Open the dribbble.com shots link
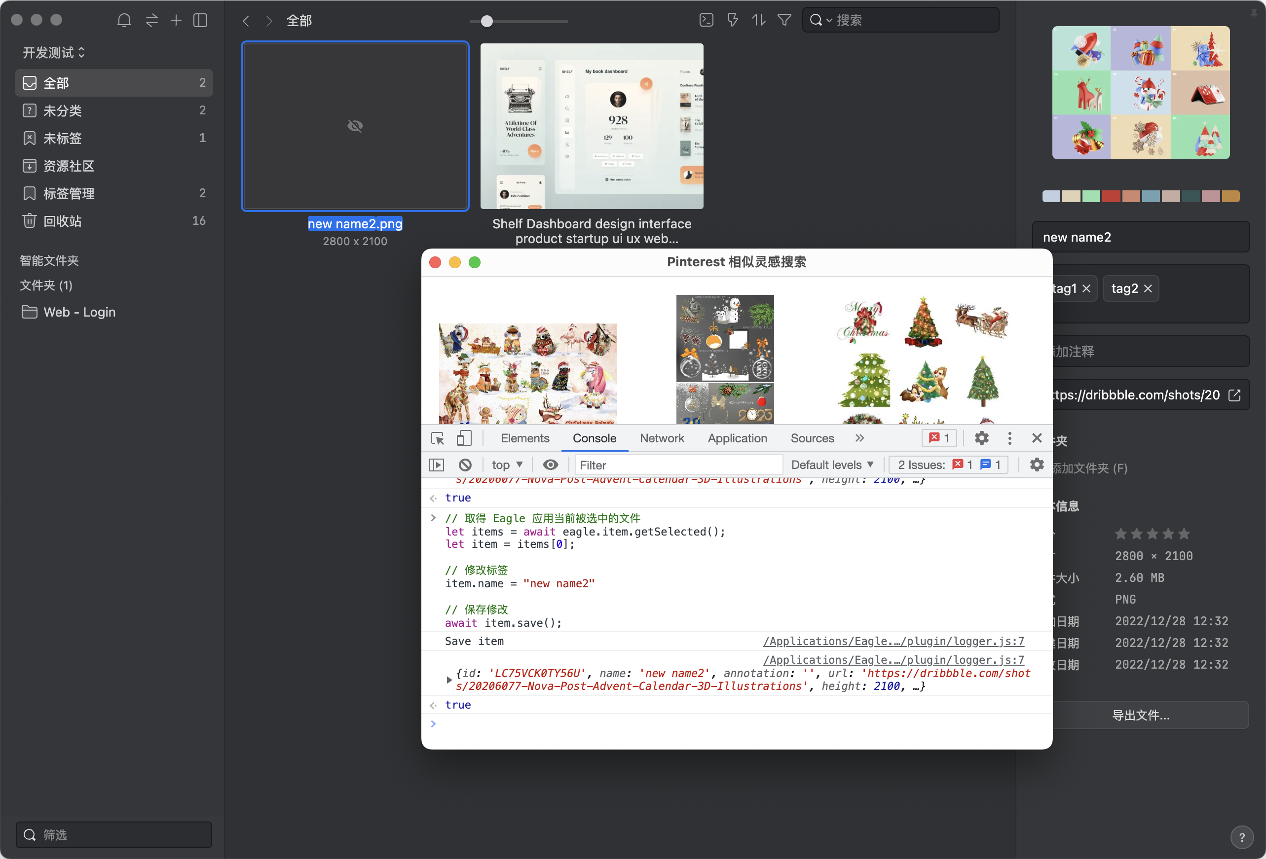The height and width of the screenshot is (859, 1266). [x=1234, y=394]
